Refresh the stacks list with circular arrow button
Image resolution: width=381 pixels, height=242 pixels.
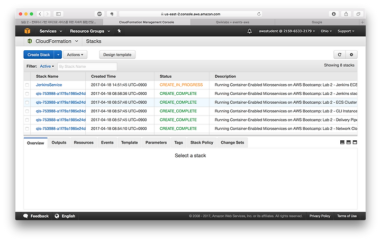pyautogui.click(x=339, y=55)
